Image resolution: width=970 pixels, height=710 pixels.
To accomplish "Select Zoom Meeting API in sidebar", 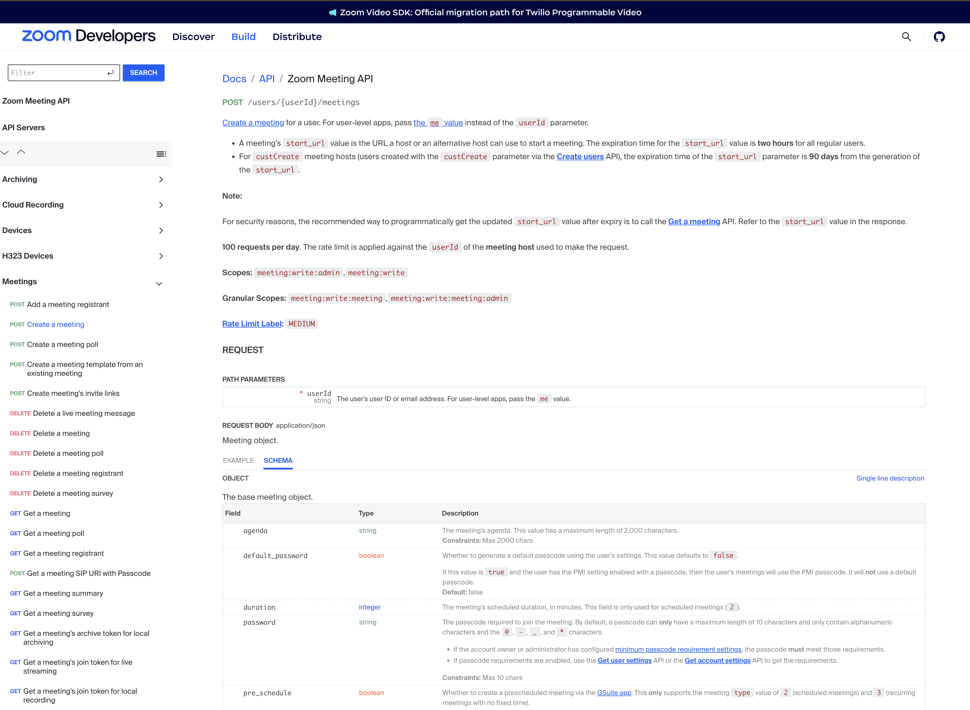I will point(36,101).
